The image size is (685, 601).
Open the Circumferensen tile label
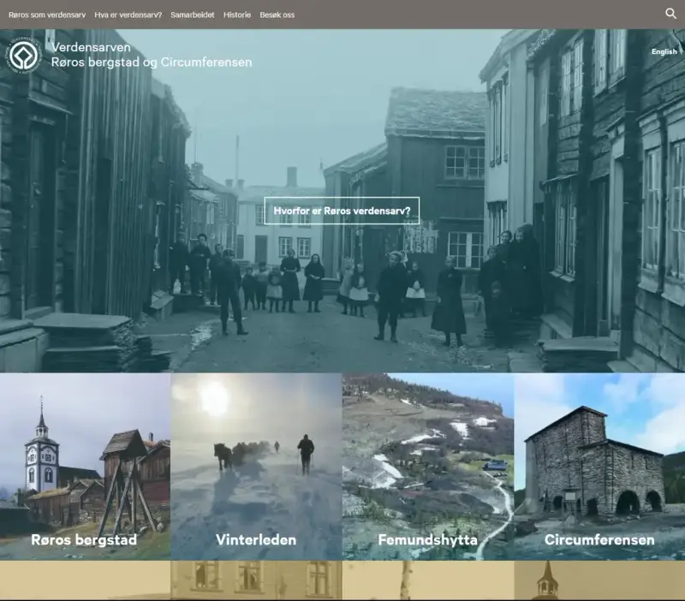(x=599, y=539)
